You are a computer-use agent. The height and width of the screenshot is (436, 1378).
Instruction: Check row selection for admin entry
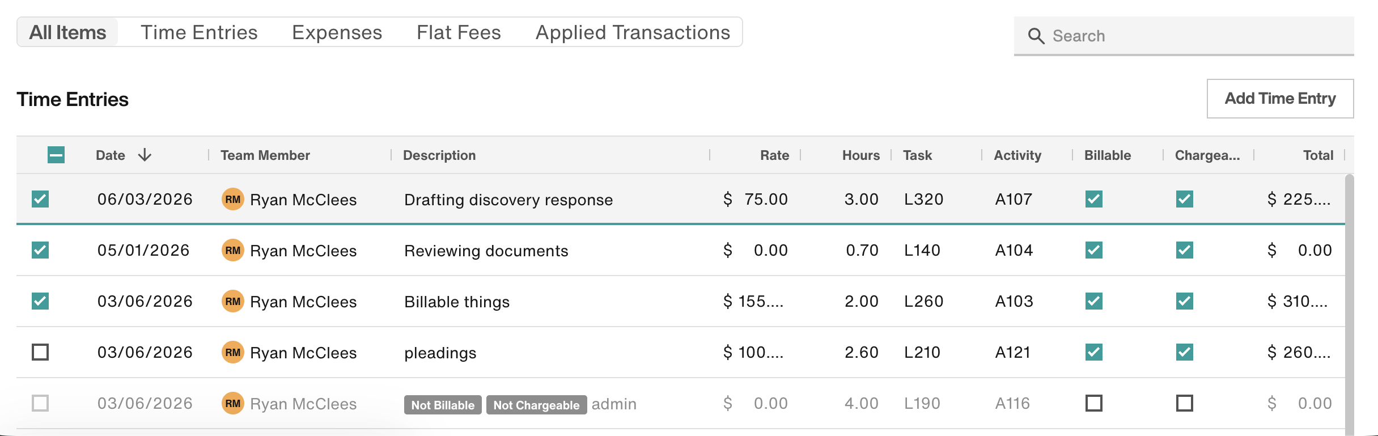(40, 403)
